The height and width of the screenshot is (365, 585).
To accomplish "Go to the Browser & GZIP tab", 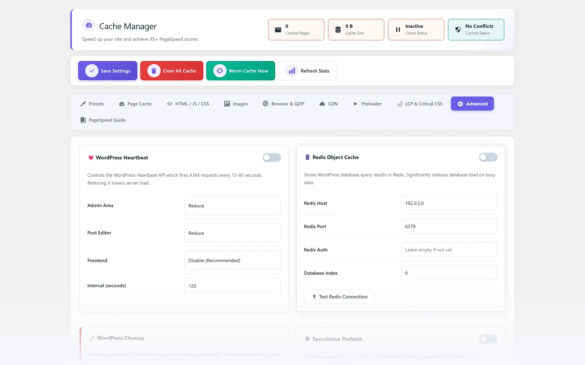I will [x=283, y=104].
